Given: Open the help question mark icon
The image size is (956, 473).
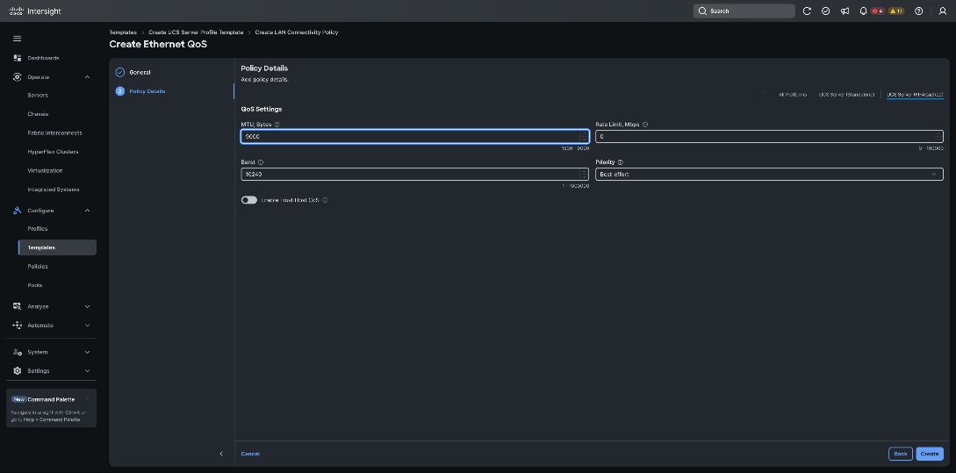Looking at the screenshot, I should 919,11.
